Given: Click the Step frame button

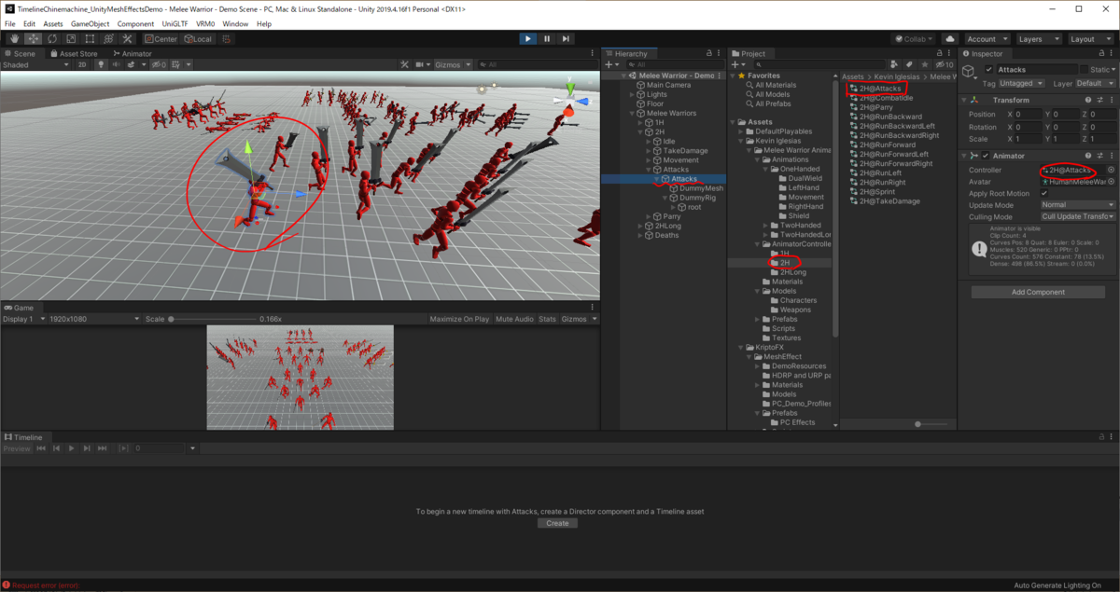Looking at the screenshot, I should pos(566,39).
